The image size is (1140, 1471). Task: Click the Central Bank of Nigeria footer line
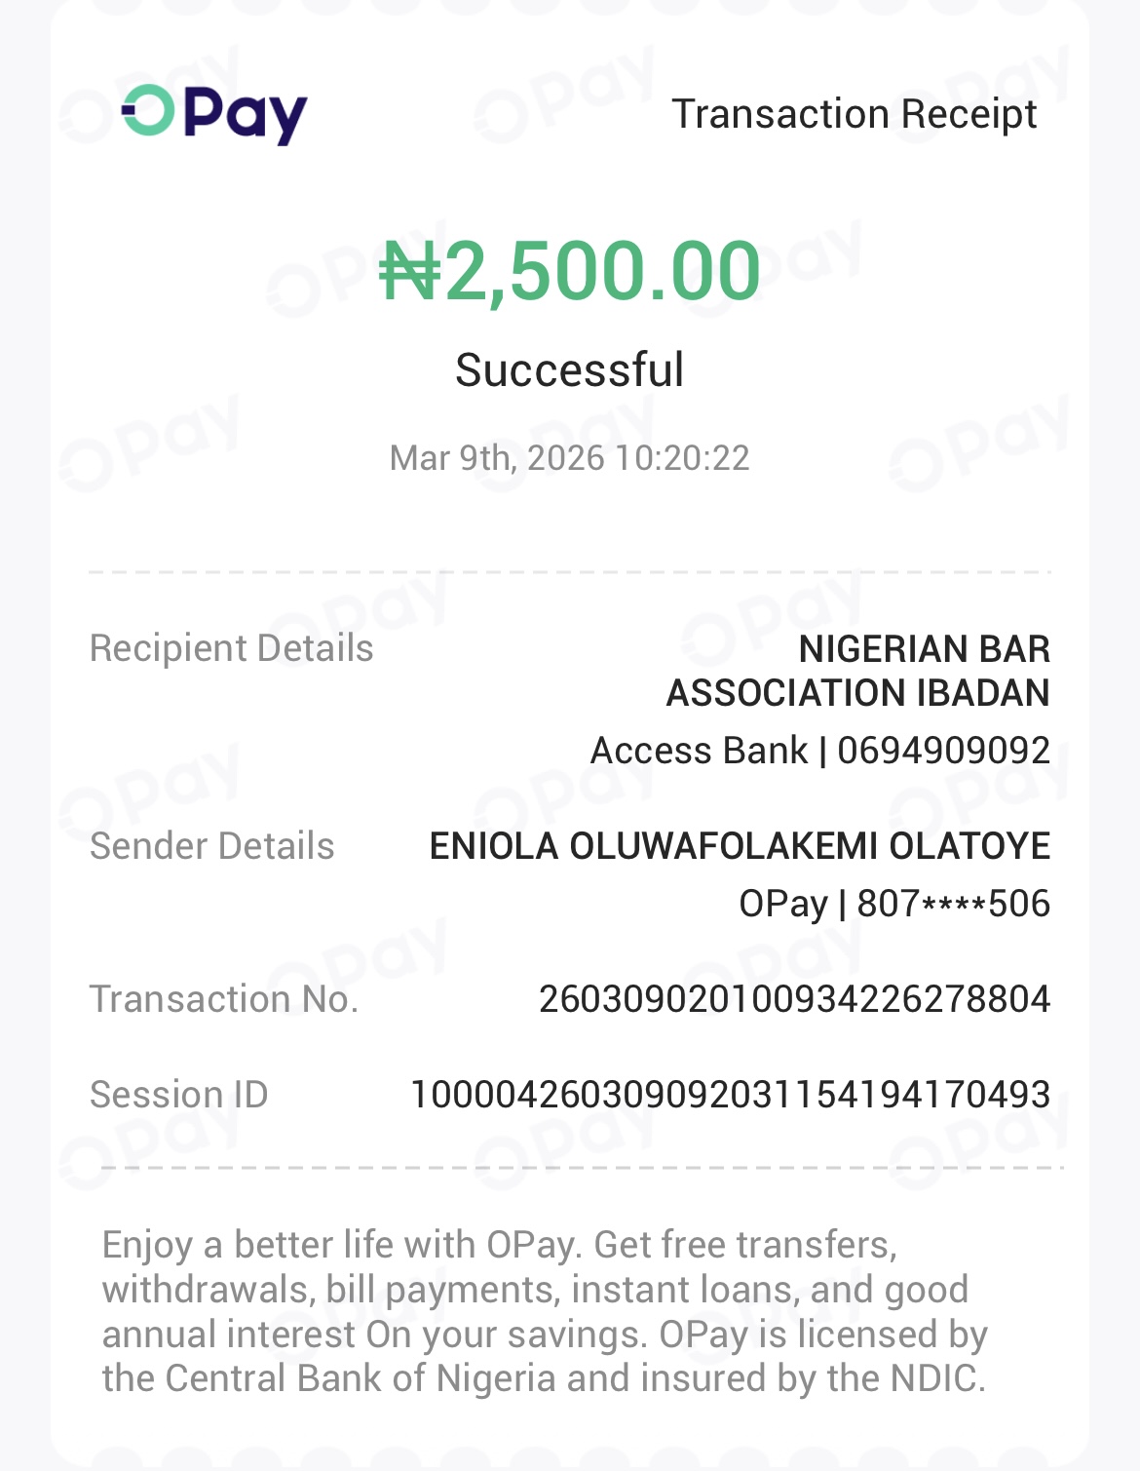click(x=544, y=1378)
